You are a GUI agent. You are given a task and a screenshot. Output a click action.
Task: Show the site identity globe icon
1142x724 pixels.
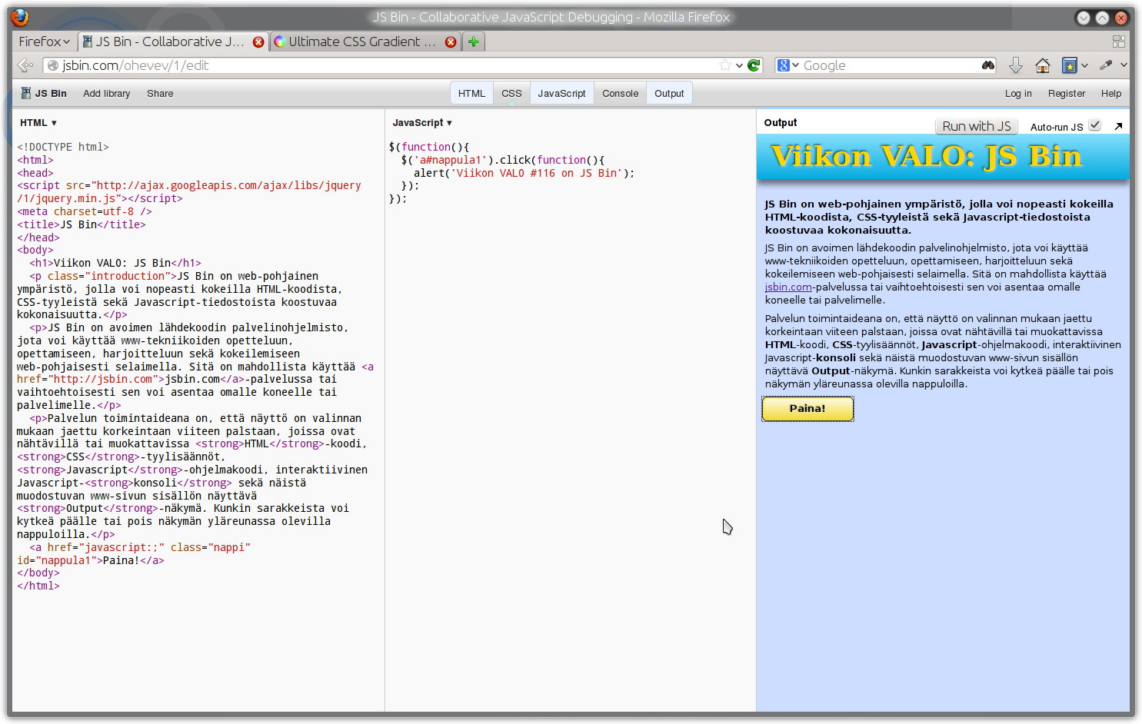53,65
